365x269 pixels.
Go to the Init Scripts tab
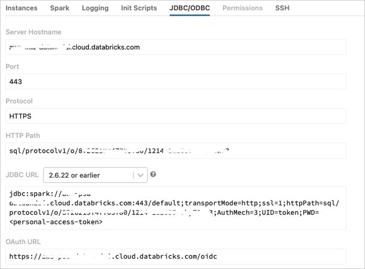pyautogui.click(x=139, y=8)
